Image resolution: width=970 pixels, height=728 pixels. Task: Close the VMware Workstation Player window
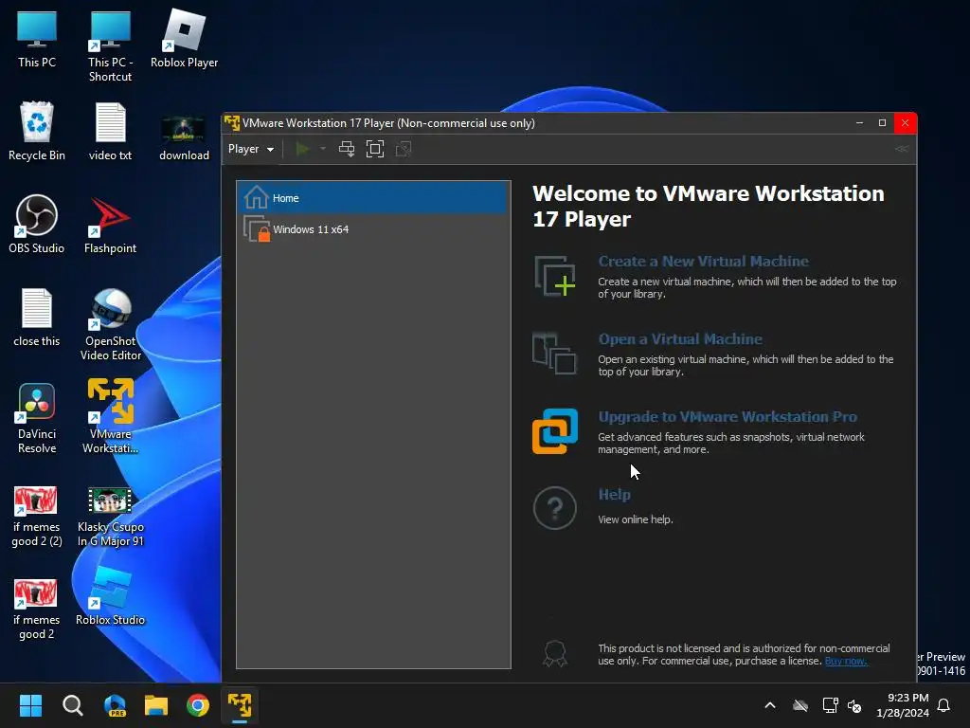point(905,122)
